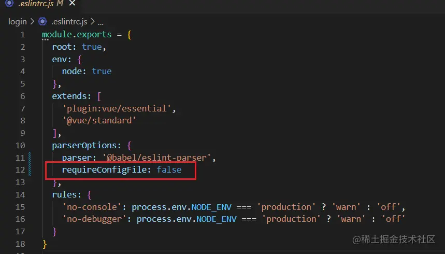This screenshot has width=445, height=254.
Task: Click 'off' on line 15
Action: click(388, 207)
